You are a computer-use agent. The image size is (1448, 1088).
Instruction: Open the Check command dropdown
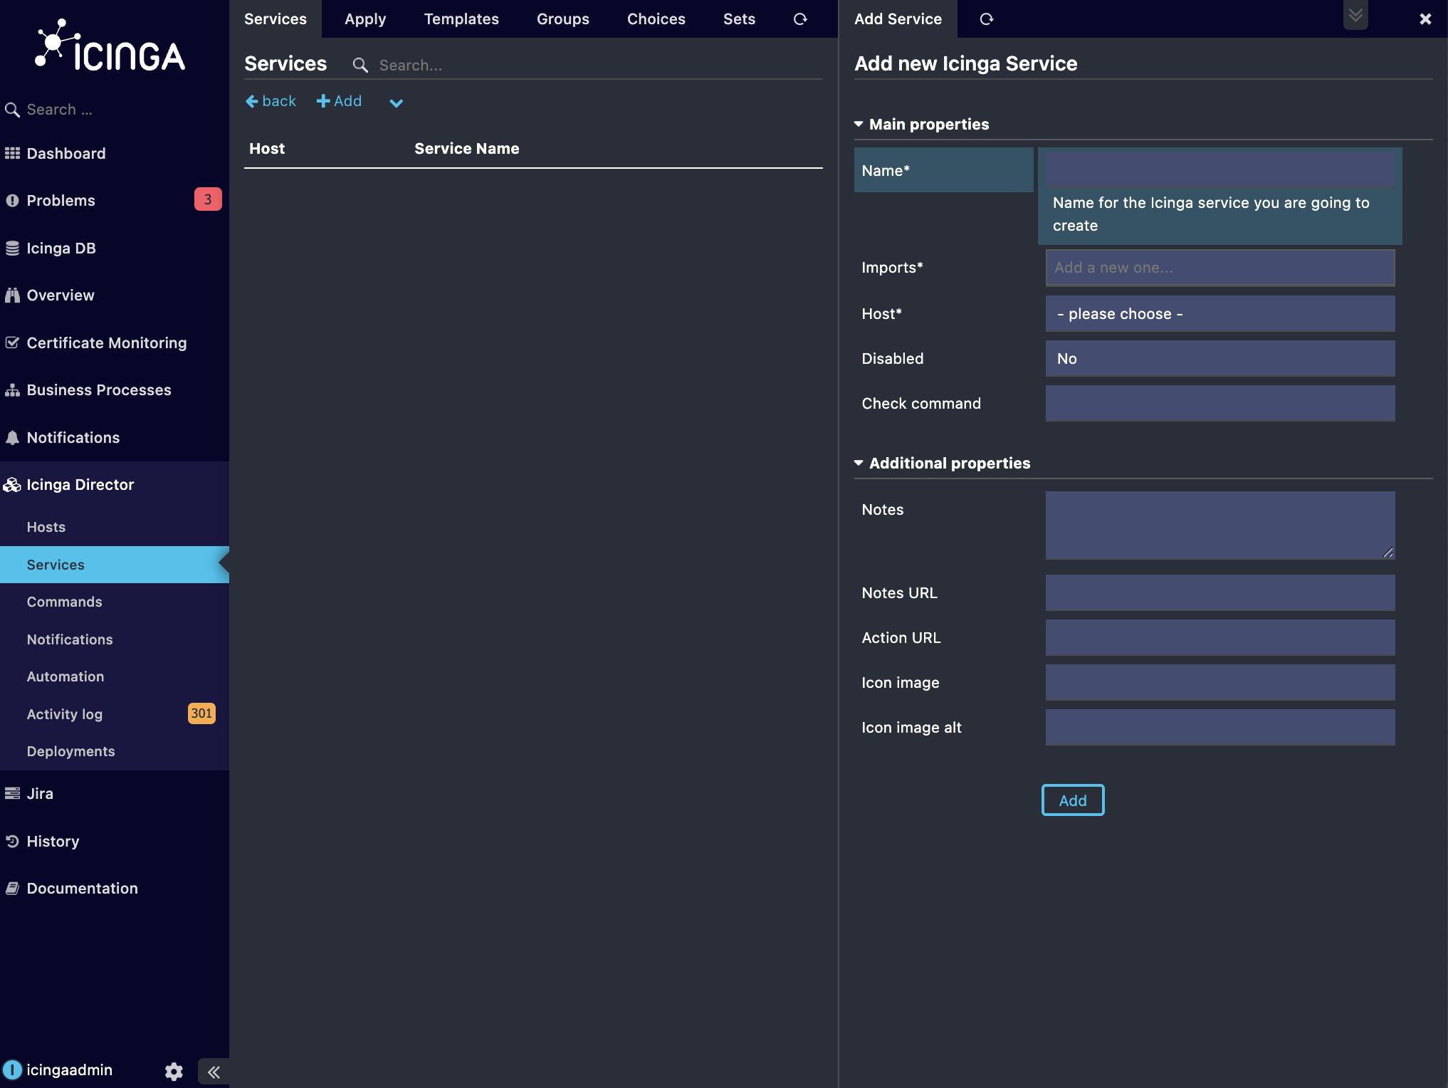click(x=1220, y=404)
